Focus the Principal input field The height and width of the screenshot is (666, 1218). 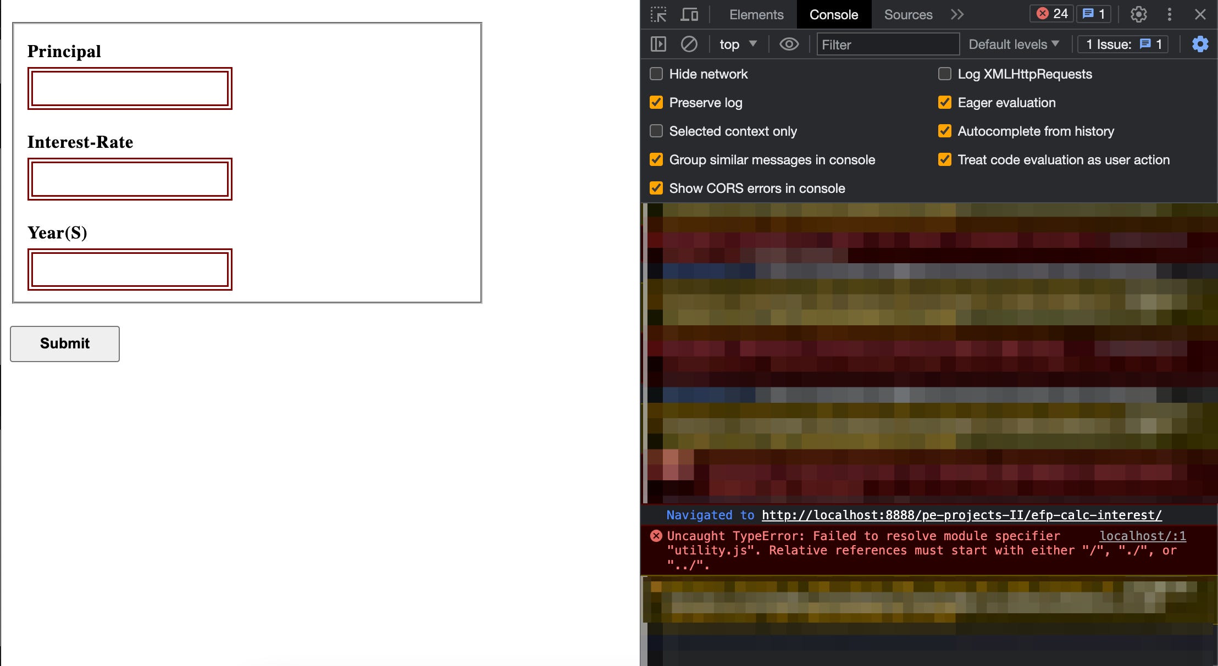[x=130, y=88]
